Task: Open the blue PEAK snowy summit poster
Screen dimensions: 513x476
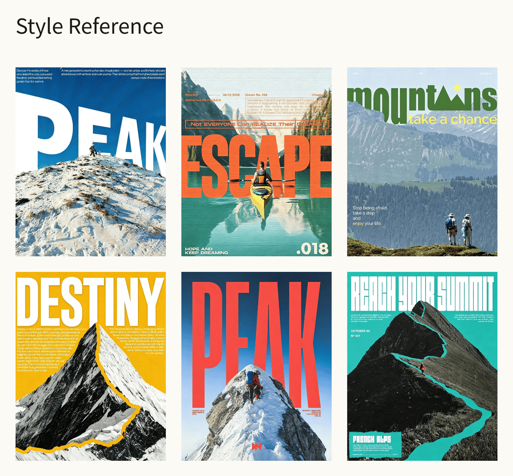Action: point(91,162)
